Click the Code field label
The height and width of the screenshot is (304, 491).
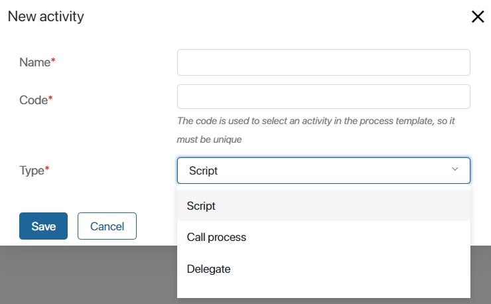(x=33, y=100)
